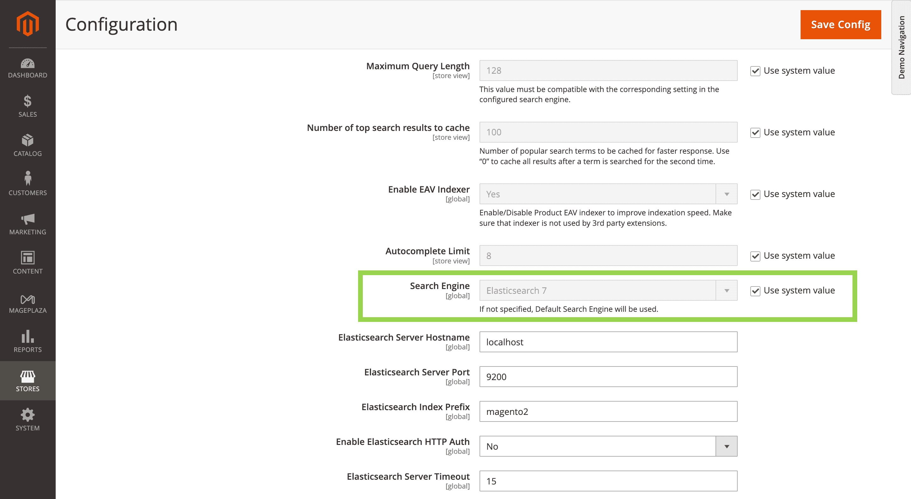Open the Search Engine Elasticsearch 7 dropdown
The width and height of the screenshot is (911, 499).
(608, 290)
